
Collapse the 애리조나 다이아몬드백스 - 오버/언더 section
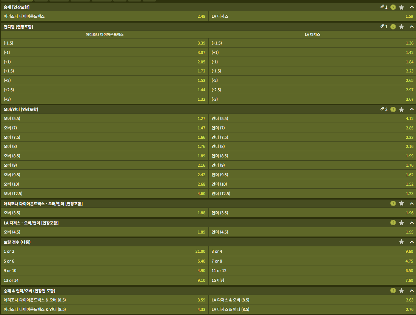coord(412,203)
